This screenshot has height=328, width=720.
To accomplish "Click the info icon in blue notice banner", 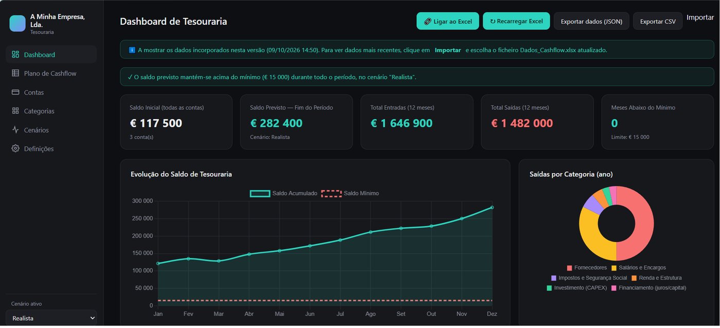I will (132, 50).
